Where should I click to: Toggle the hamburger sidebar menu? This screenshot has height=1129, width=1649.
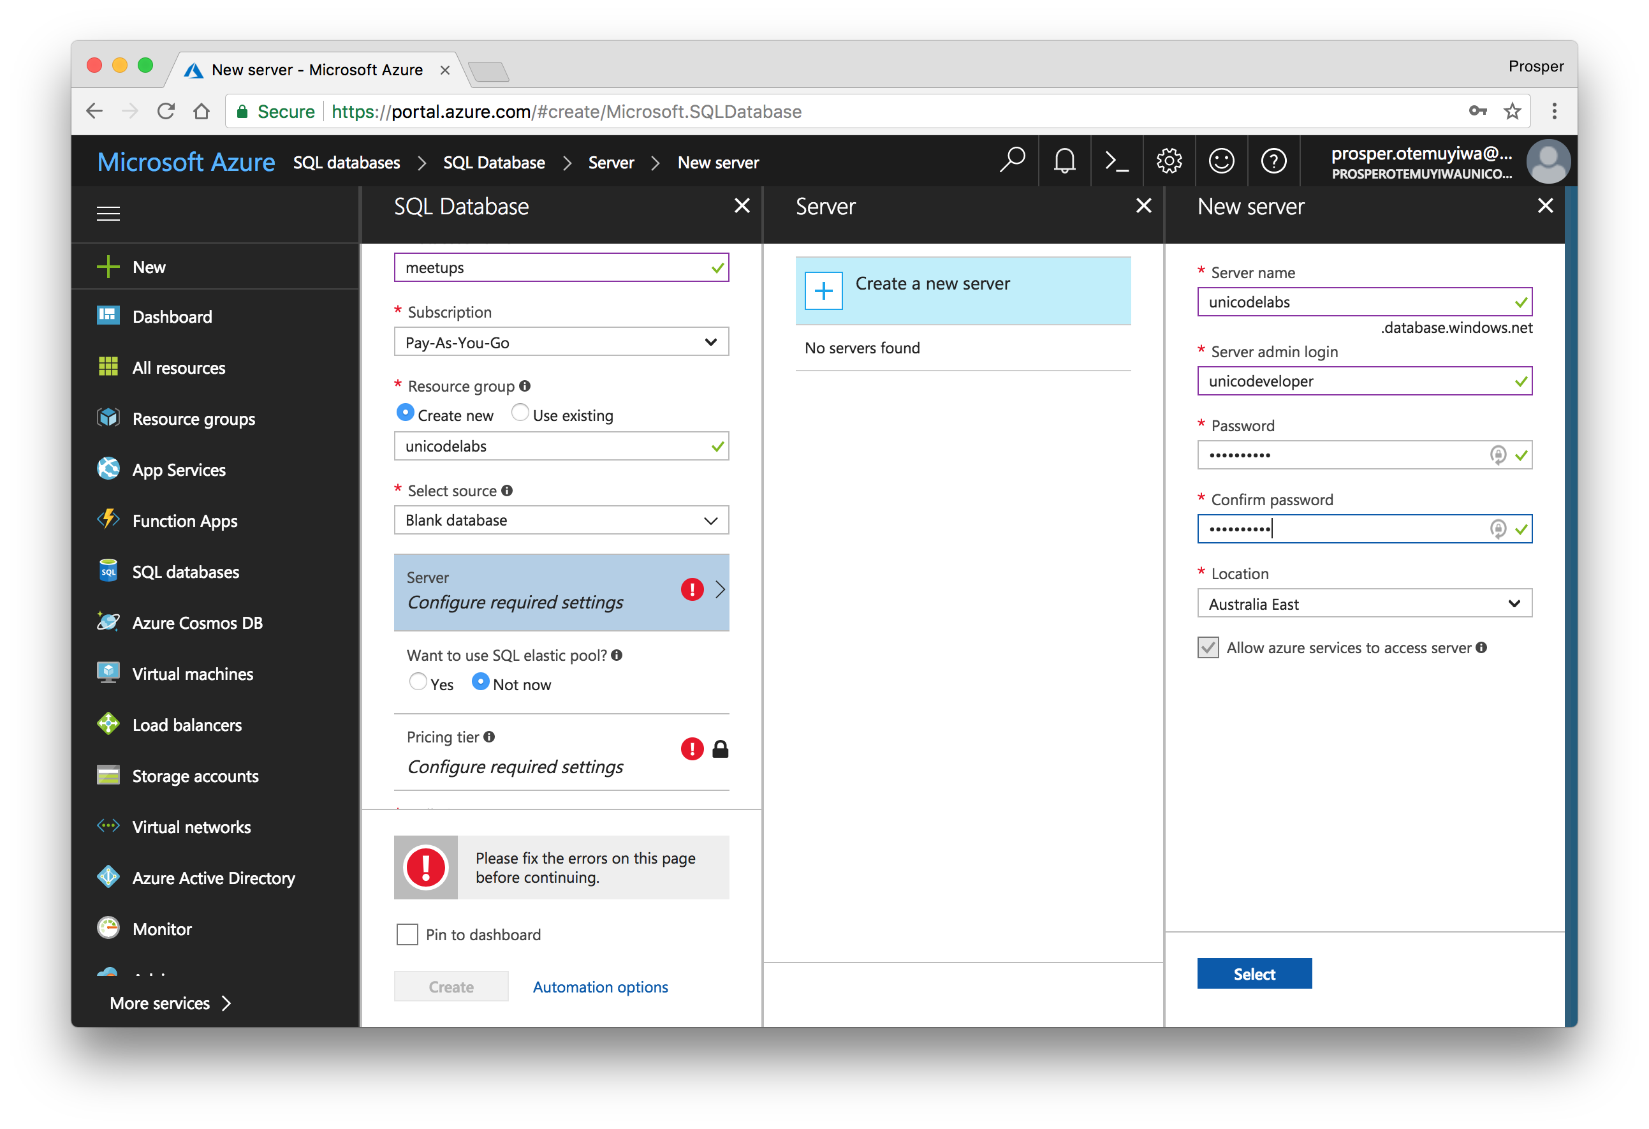click(108, 213)
